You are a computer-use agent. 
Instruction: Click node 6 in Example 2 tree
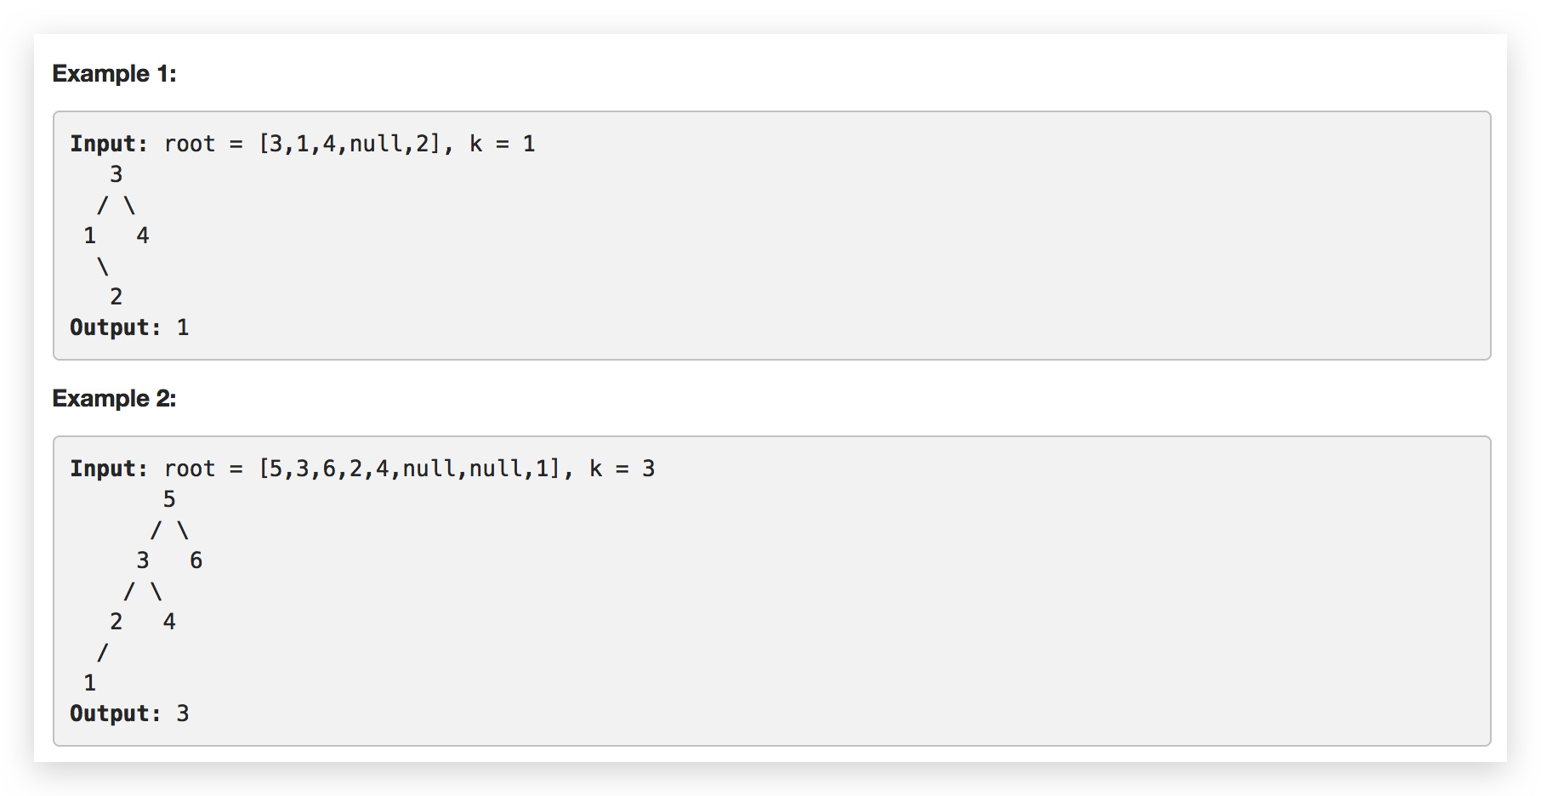pos(196,560)
